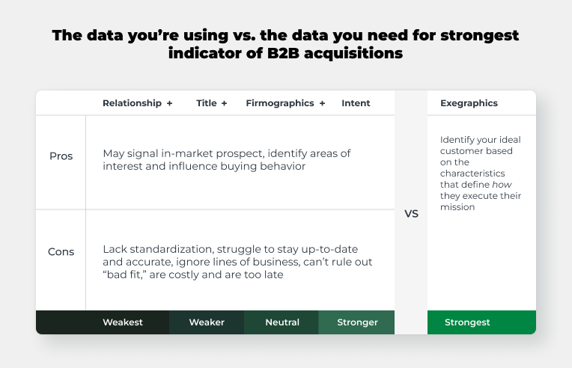Click the Weakest color segment
The width and height of the screenshot is (572, 368).
tap(103, 322)
